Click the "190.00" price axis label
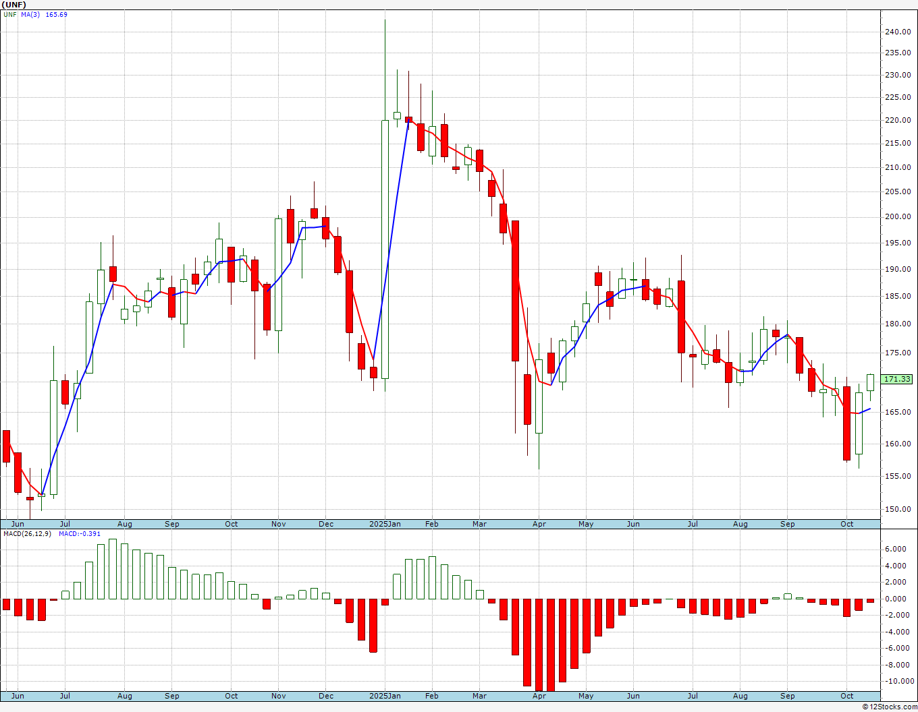 (x=898, y=270)
